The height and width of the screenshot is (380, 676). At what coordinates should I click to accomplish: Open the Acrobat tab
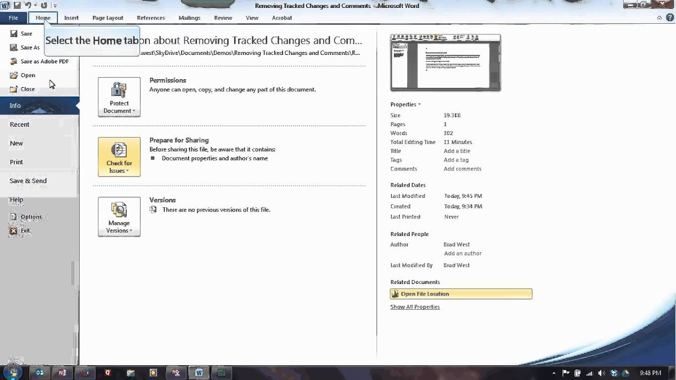[x=282, y=17]
